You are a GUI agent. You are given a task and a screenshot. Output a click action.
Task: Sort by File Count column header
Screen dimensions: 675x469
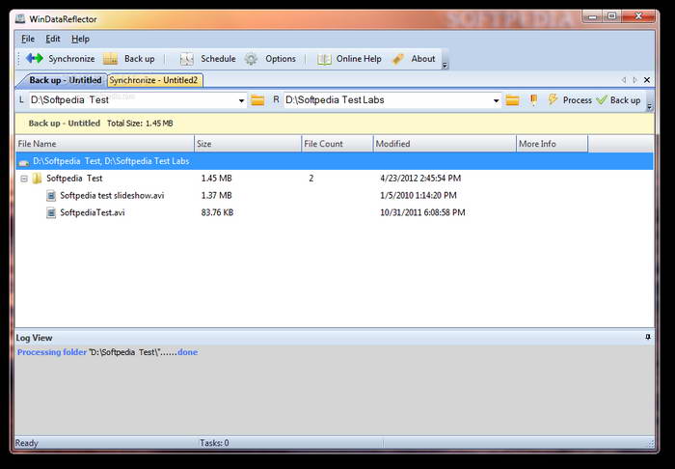point(337,144)
